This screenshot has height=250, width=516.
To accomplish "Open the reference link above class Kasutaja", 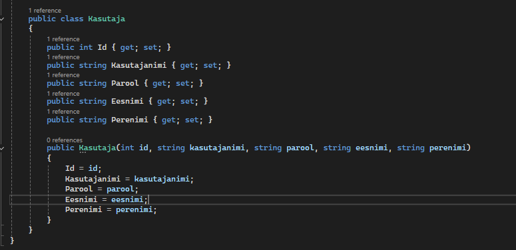I will (x=45, y=11).
